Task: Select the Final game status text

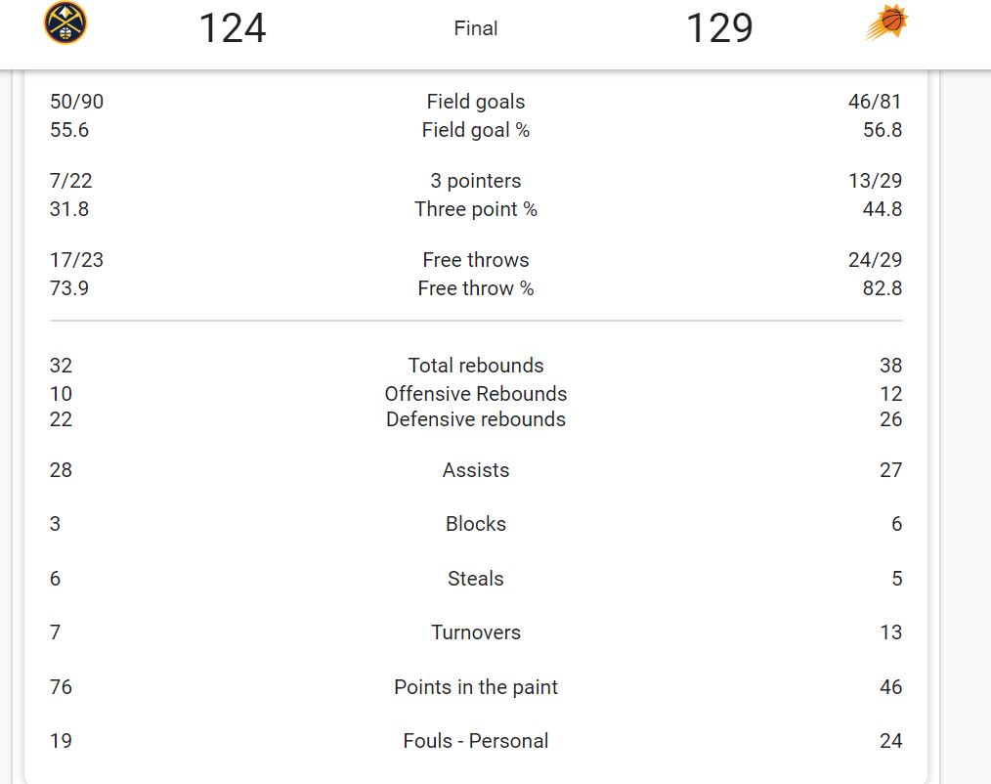Action: pyautogui.click(x=476, y=28)
